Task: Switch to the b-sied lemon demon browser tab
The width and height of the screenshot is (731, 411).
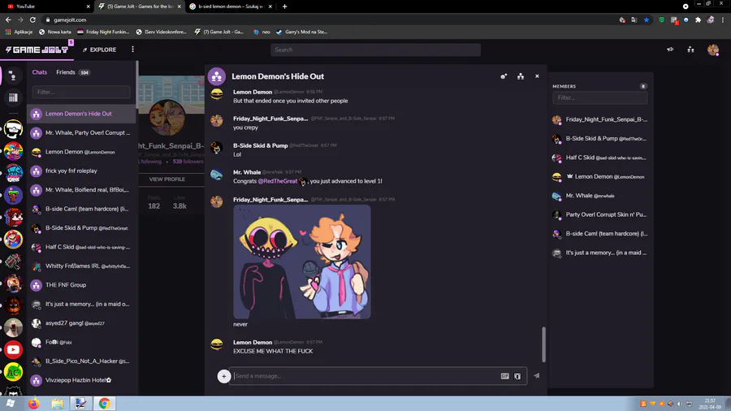Action: click(231, 6)
